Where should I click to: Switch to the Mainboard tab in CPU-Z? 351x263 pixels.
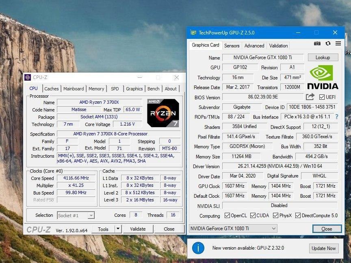74,89
